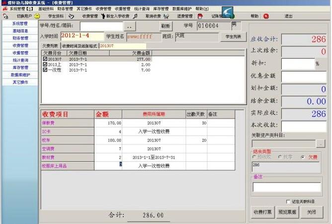
Task: Open 系统管理 in the menu bar
Action: click(x=21, y=9)
